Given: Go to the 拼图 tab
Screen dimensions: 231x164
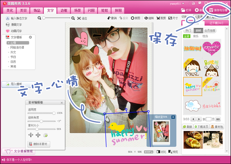Looking at the screenshot, I should coord(118,10).
